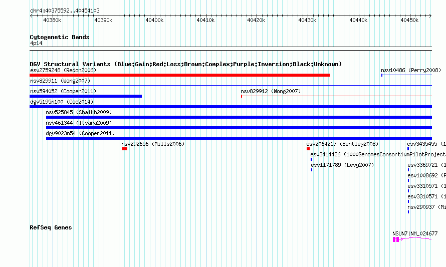Click the 40430k ruler tick label
The height and width of the screenshot is (267, 446).
pos(307,20)
